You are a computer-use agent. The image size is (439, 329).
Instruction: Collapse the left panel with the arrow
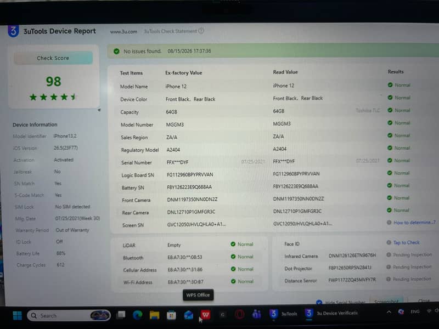click(x=99, y=110)
